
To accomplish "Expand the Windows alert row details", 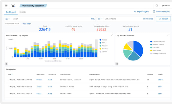I will 9,79.
